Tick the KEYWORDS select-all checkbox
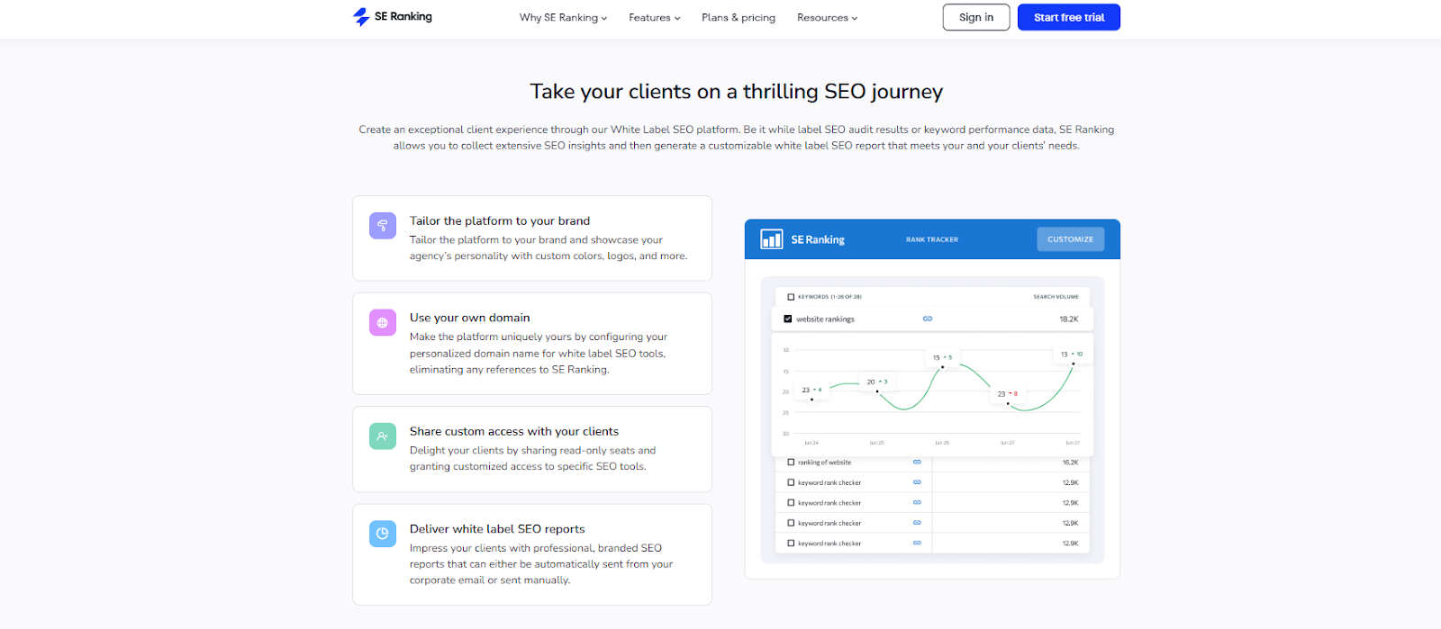This screenshot has height=629, width=1441. 791,296
